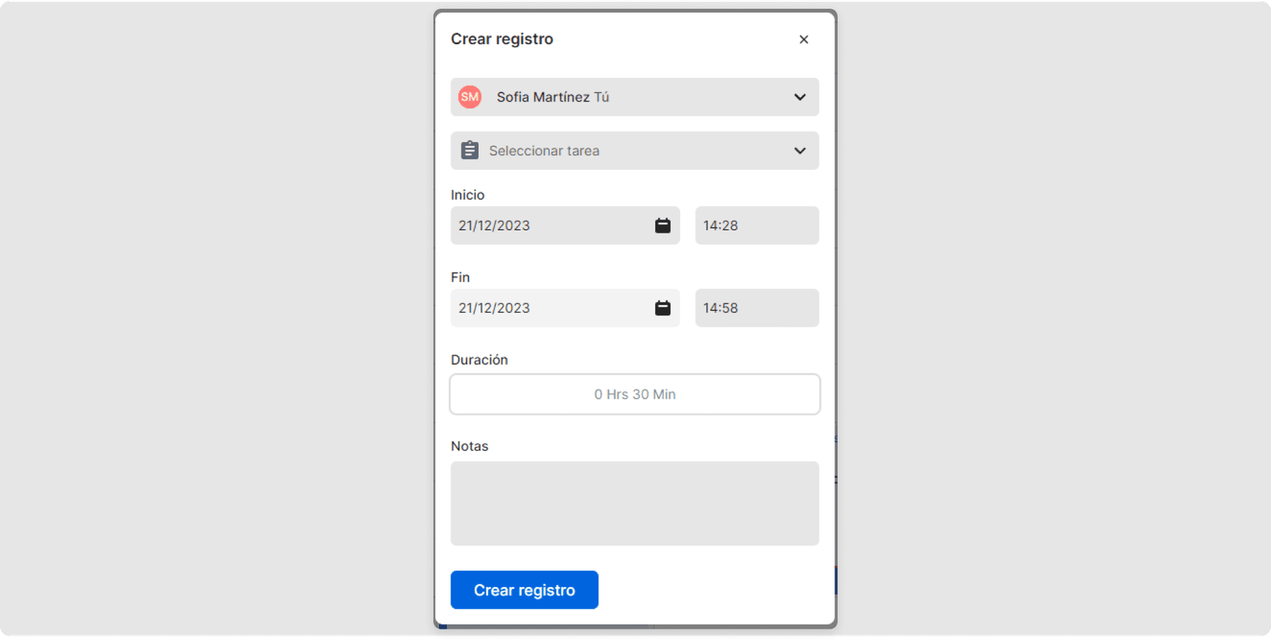Open the Seleccionar tarea dropdown

coord(635,151)
